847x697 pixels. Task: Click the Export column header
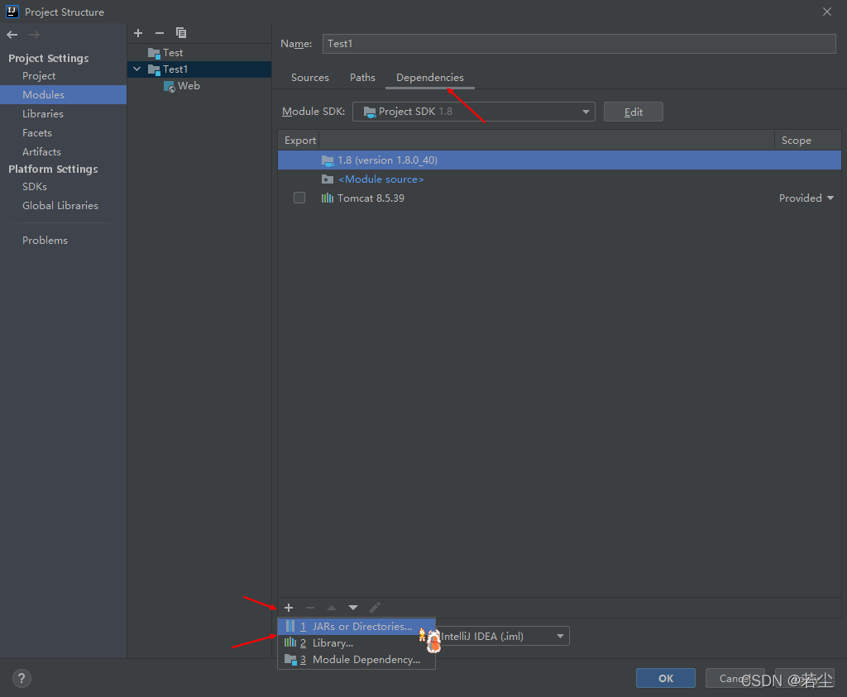click(299, 141)
